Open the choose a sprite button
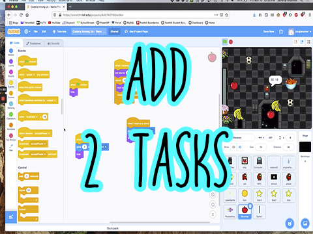Viewport: 313px width, 234px height. pyautogui.click(x=290, y=224)
